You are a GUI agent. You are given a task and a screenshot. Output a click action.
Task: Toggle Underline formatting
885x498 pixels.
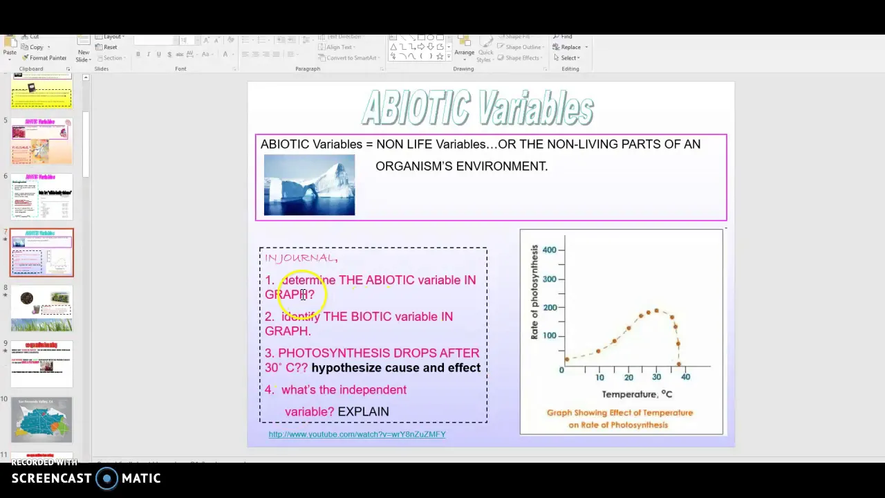pos(159,55)
